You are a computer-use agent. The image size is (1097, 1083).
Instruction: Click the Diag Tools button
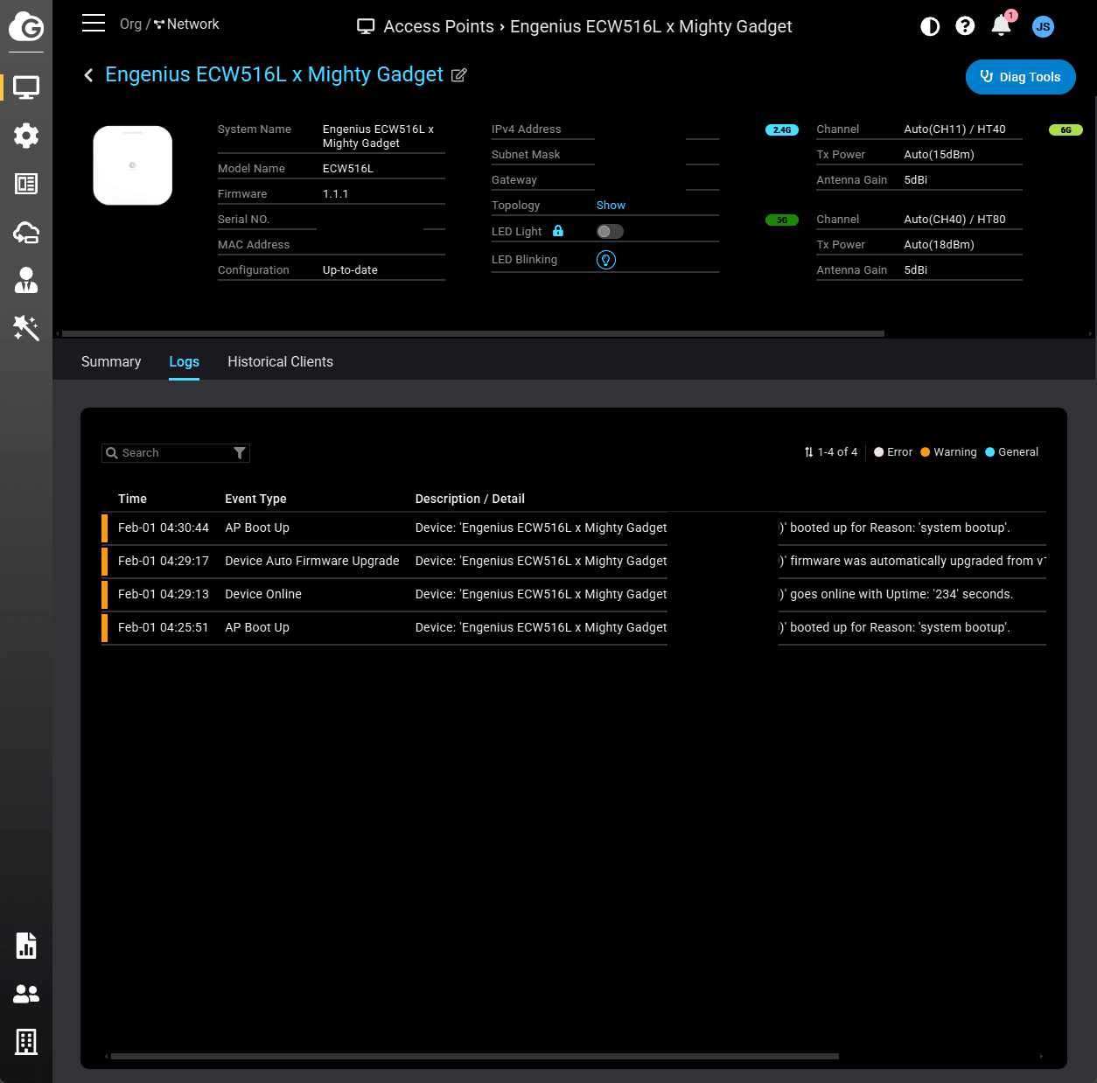1020,77
